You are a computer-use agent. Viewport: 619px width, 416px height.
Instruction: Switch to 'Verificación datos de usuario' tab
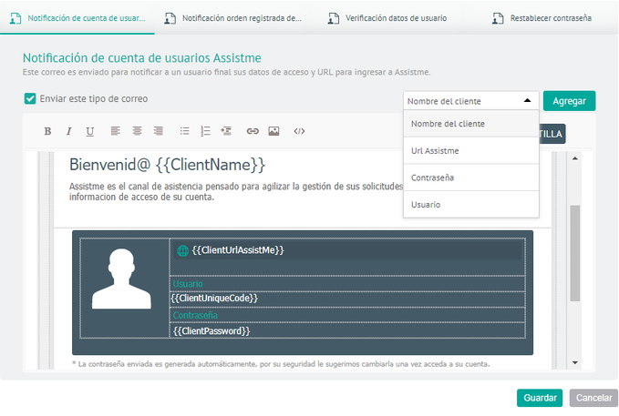click(387, 18)
